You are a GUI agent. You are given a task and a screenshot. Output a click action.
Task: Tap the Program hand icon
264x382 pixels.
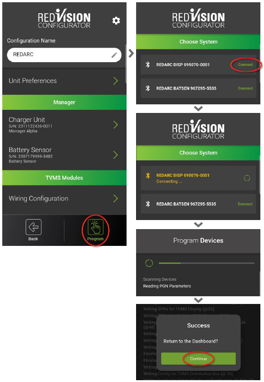tap(95, 227)
